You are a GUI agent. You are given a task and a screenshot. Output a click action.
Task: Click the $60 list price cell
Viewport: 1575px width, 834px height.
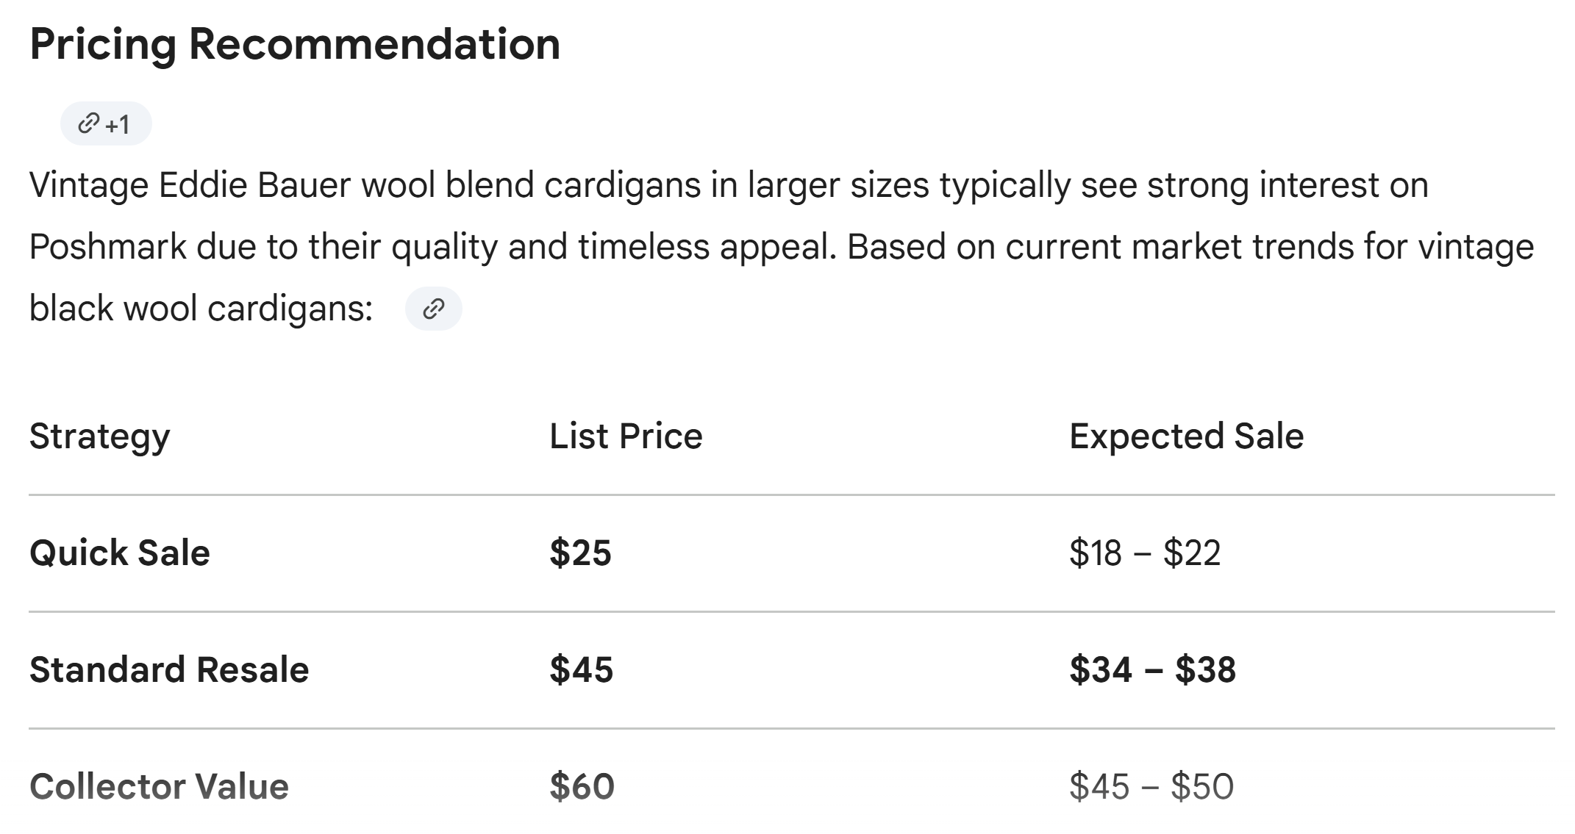(582, 786)
